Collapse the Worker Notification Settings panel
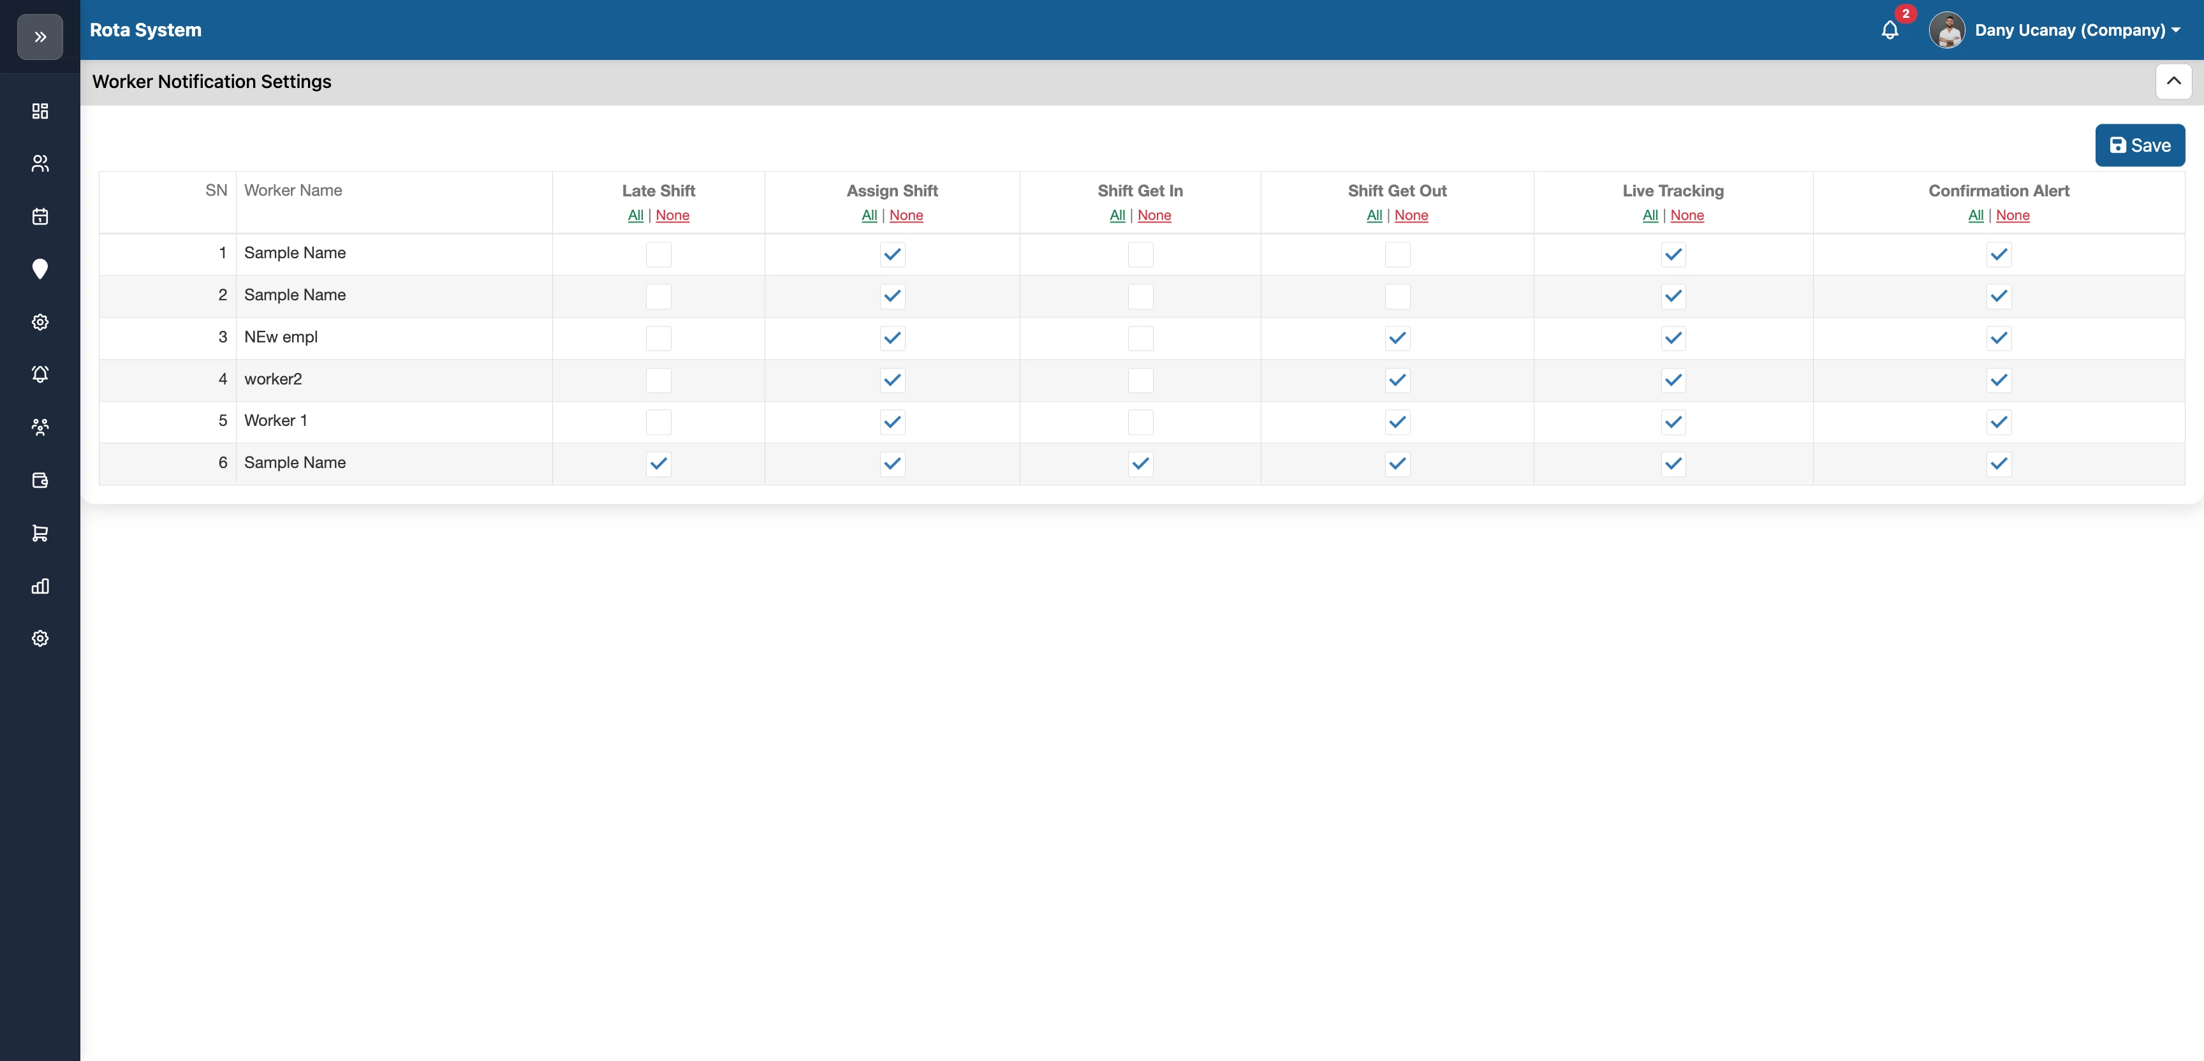Screen dimensions: 2204x1061 (2173, 81)
